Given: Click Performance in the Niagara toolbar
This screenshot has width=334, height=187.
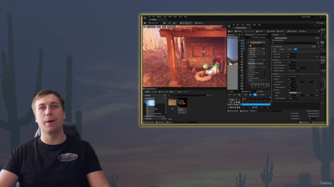Looking at the screenshot, I should pyautogui.click(x=292, y=31).
